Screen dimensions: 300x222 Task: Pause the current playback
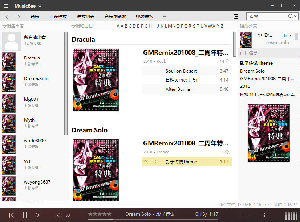pyautogui.click(x=25, y=215)
